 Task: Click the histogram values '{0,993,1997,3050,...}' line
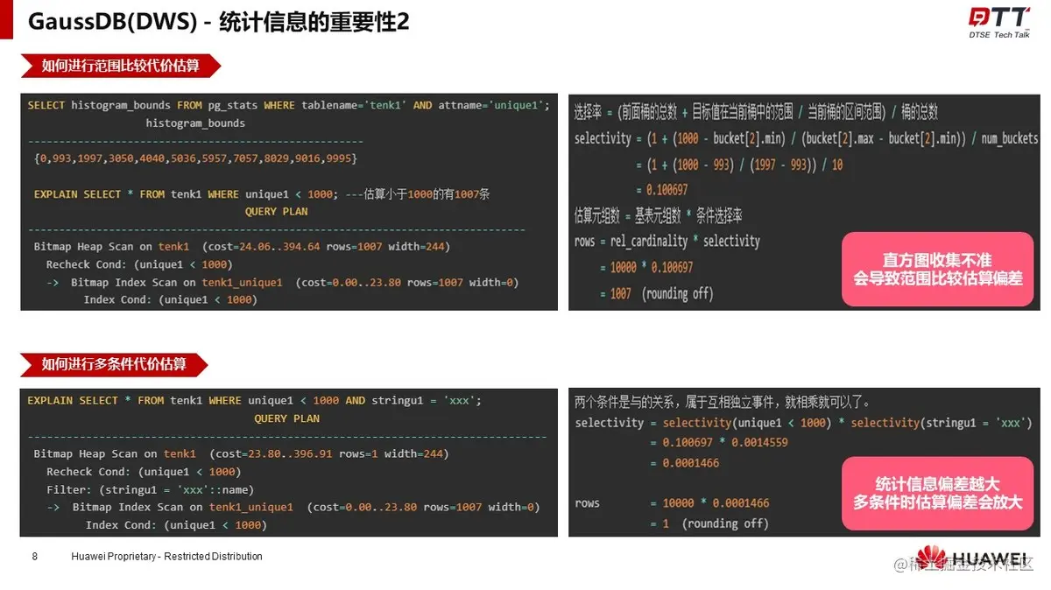[195, 158]
